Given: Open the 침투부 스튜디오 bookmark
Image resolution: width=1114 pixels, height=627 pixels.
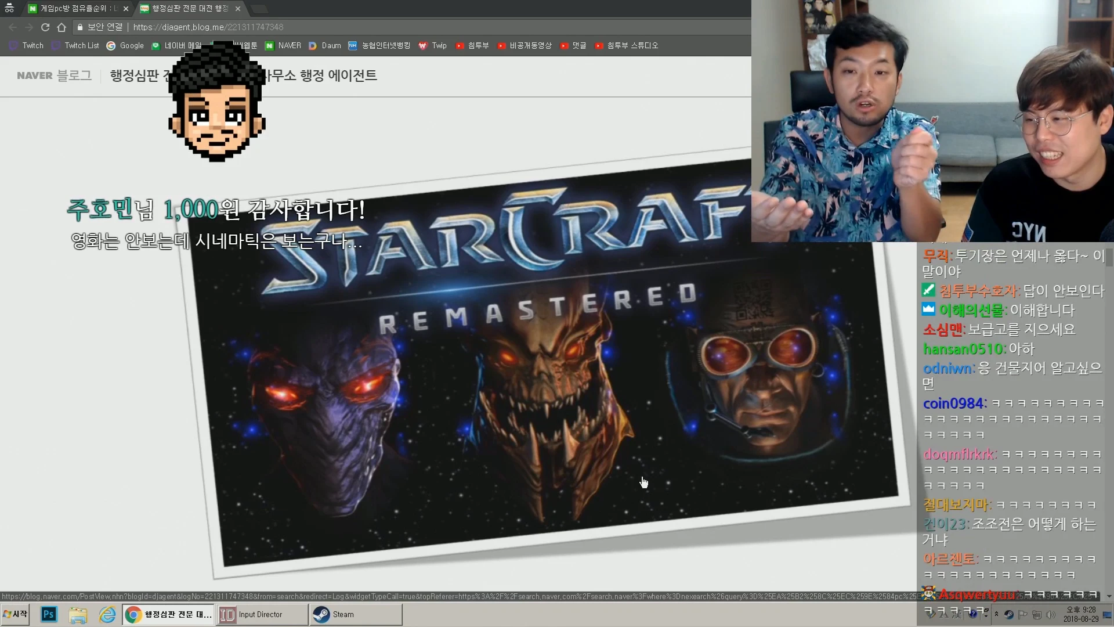Looking at the screenshot, I should 627,45.
